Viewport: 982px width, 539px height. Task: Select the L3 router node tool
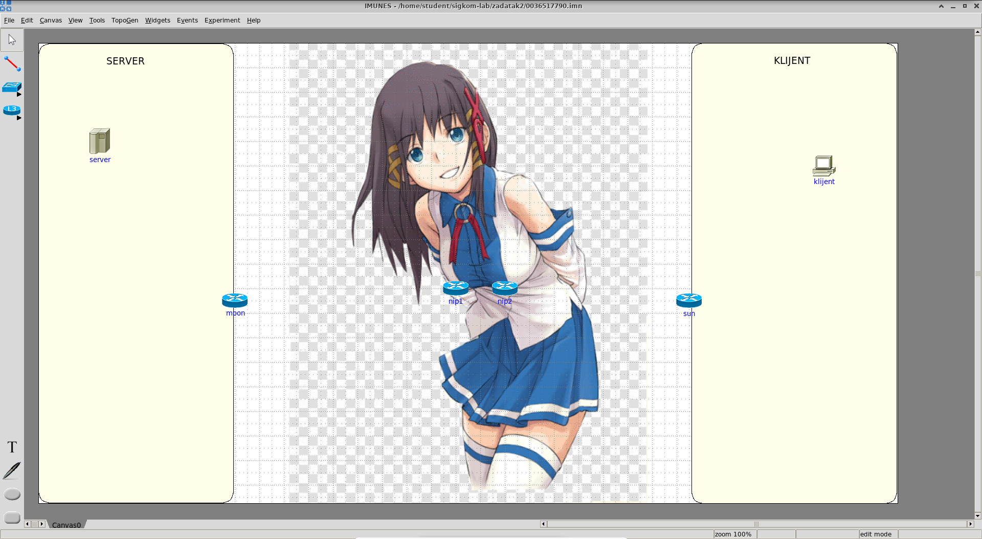[11, 110]
